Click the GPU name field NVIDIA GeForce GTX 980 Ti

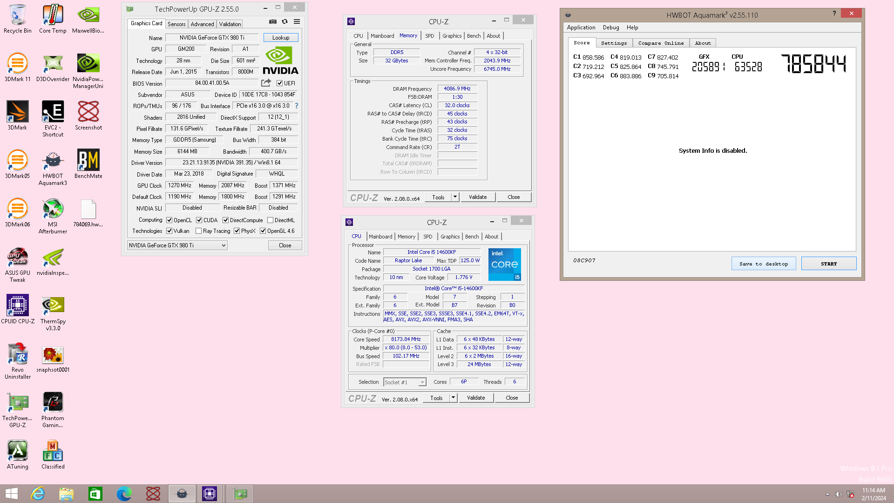(212, 38)
